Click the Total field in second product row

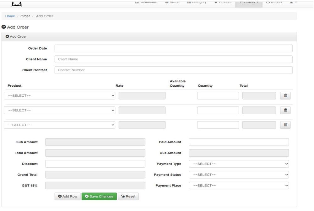point(259,110)
